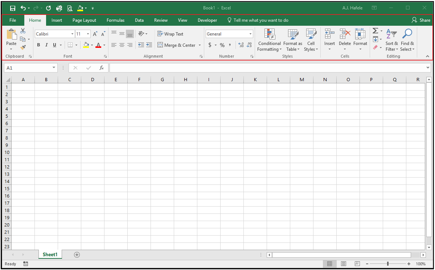Apply Accounting Number Format dollar sign
This screenshot has height=270, width=435.
[210, 45]
